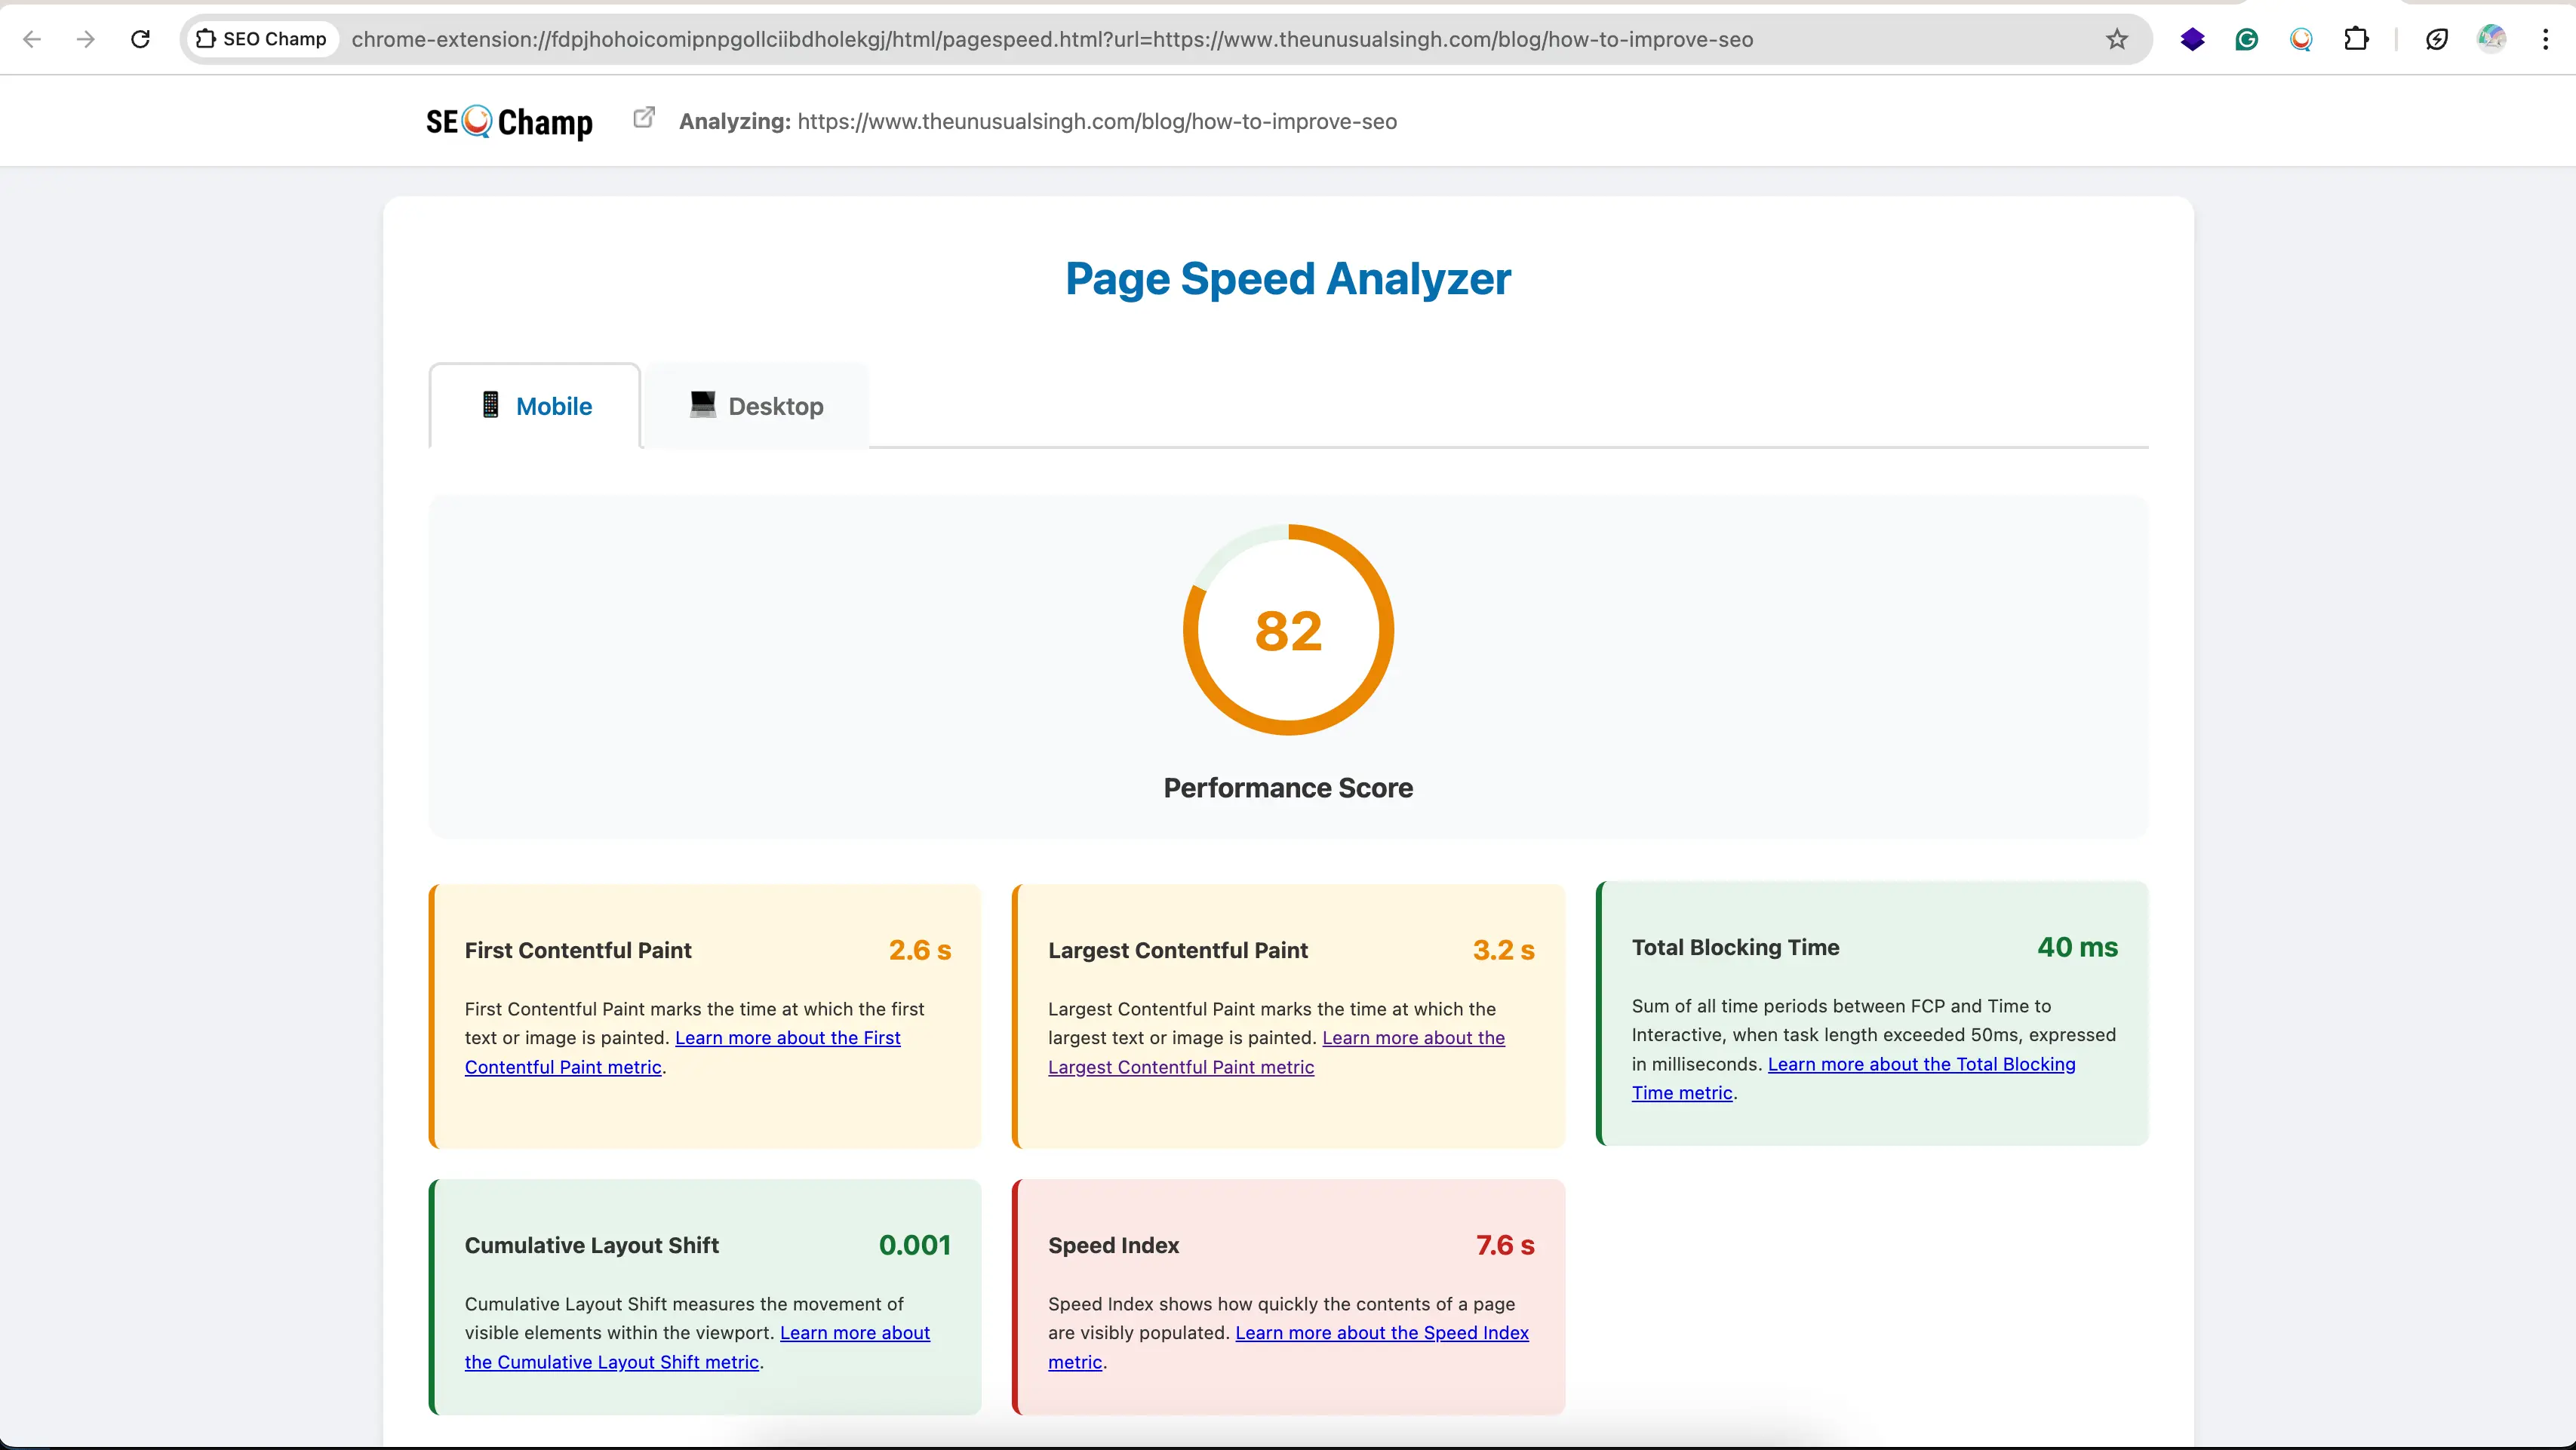Open the purple diamond extension icon

2192,39
